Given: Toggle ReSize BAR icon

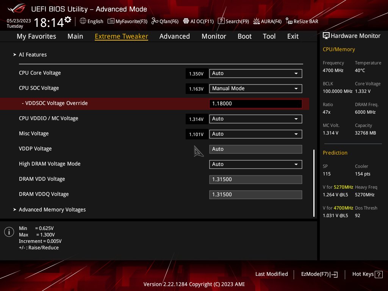Looking at the screenshot, I should pos(289,21).
